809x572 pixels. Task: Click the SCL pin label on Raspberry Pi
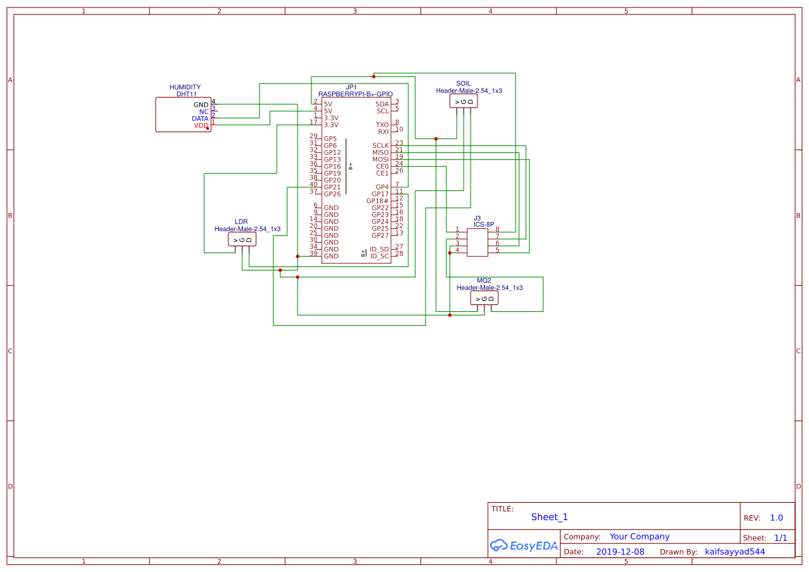tap(382, 111)
